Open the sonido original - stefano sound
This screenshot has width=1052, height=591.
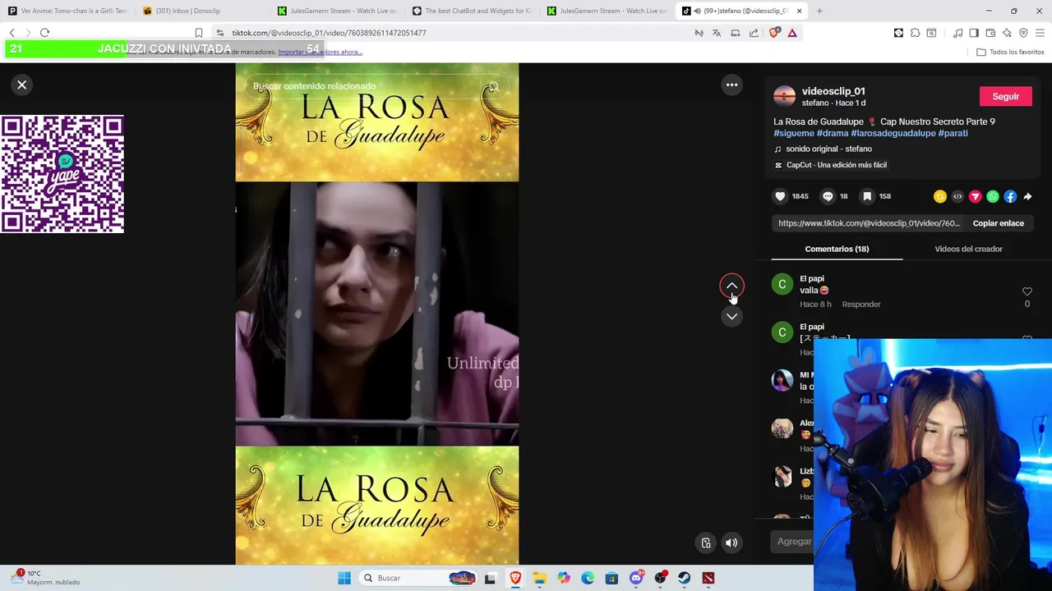click(x=828, y=149)
